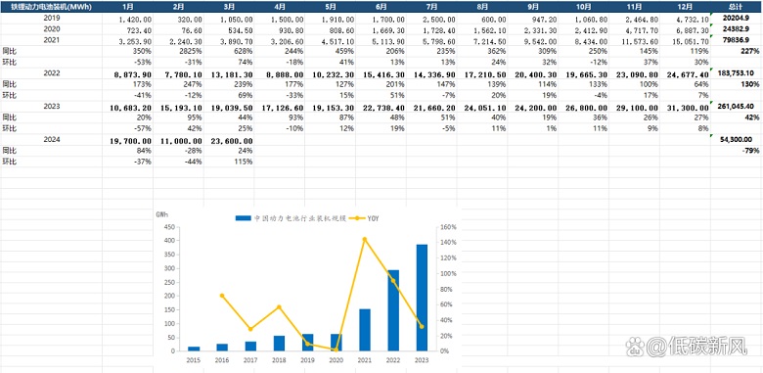Select the -79% cell under 2024 total

(x=737, y=151)
